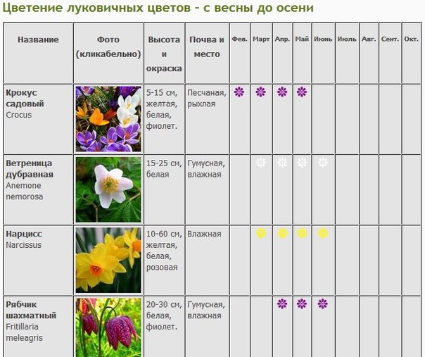This screenshot has width=425, height=357.
Task: Click purple flower marker for Рябчик in June
Action: [x=323, y=303]
